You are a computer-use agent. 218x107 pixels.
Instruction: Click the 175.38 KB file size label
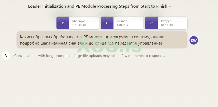pos(79,25)
